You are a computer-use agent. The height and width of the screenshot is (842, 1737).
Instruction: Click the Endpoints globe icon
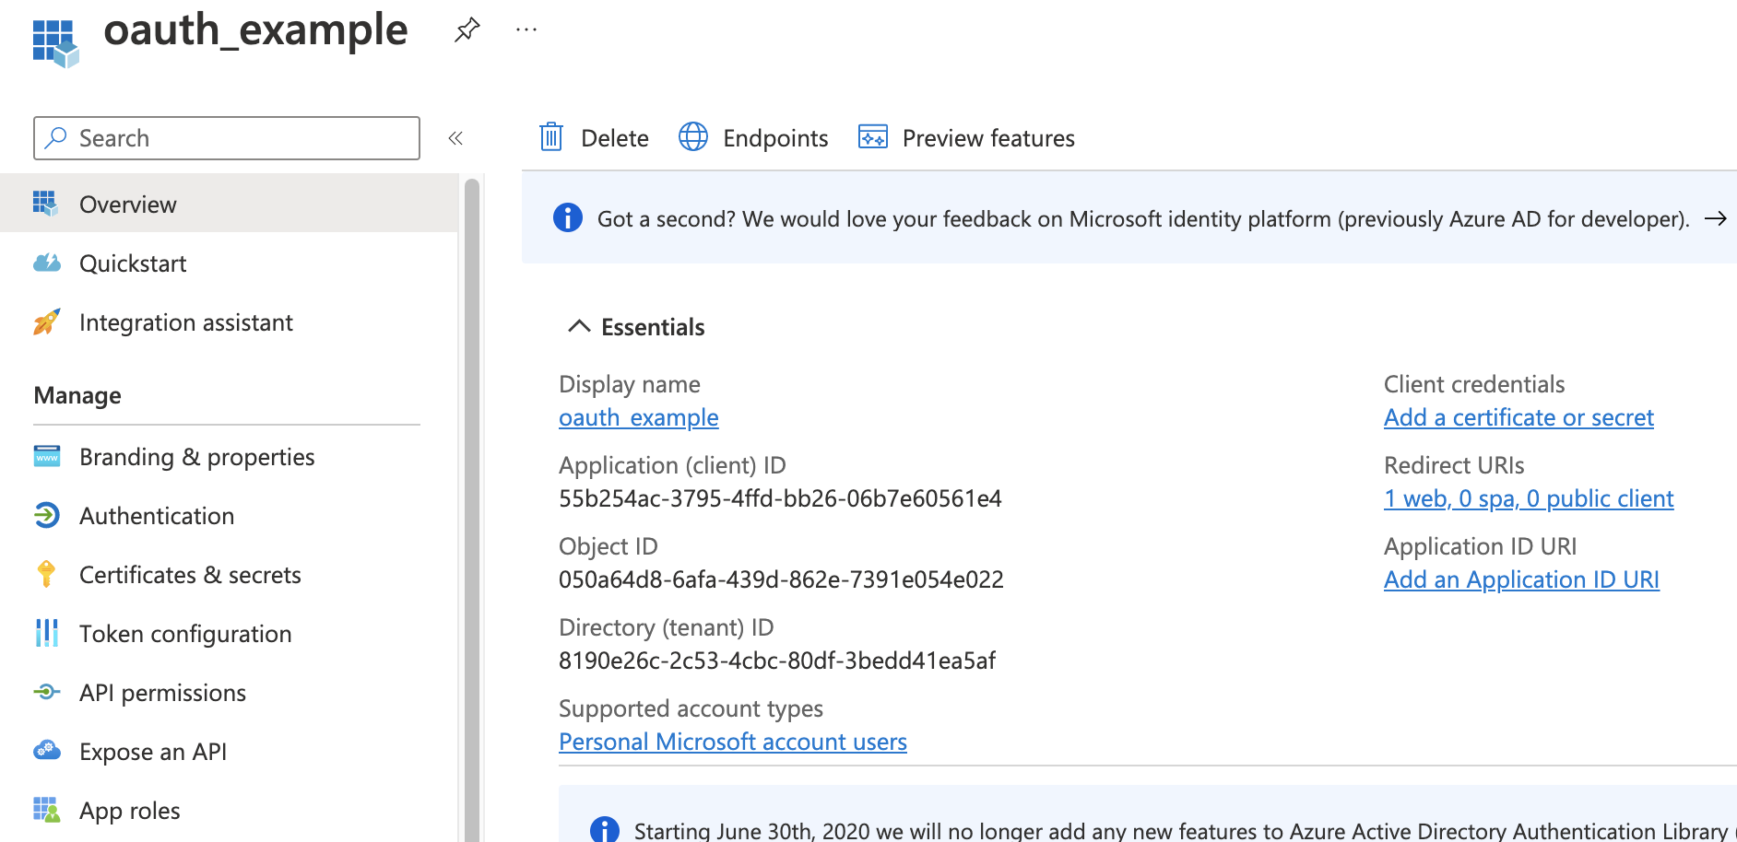pyautogui.click(x=693, y=137)
